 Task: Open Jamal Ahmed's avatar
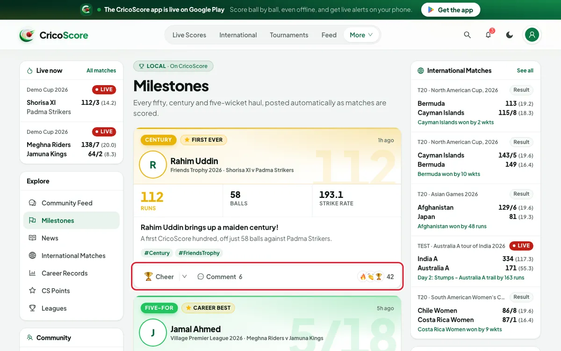(x=153, y=333)
